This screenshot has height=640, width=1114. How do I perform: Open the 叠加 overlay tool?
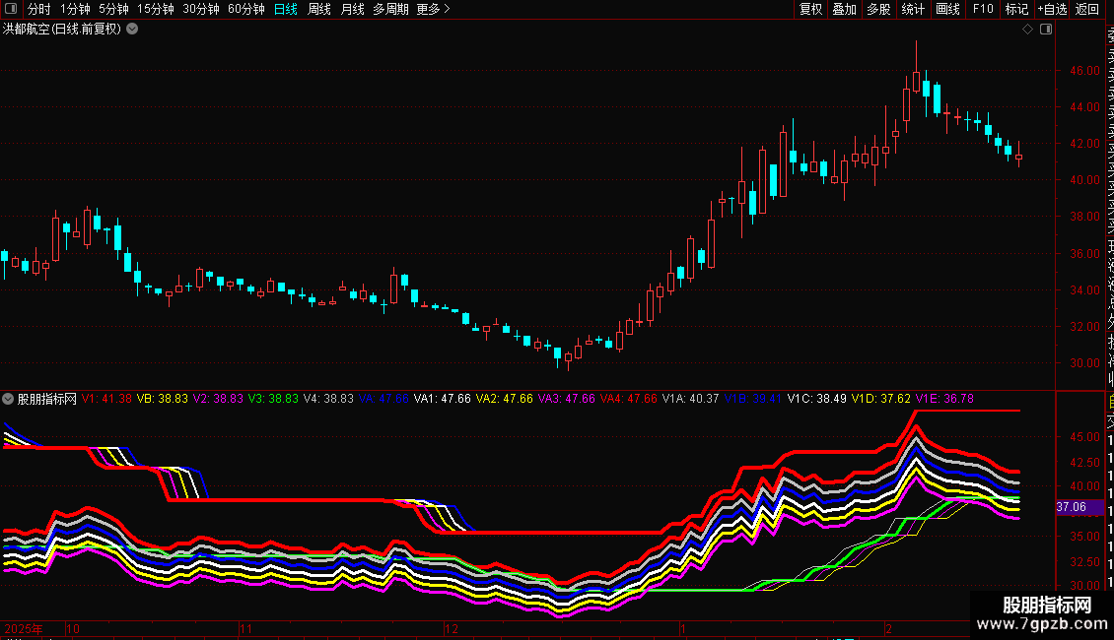pyautogui.click(x=844, y=9)
